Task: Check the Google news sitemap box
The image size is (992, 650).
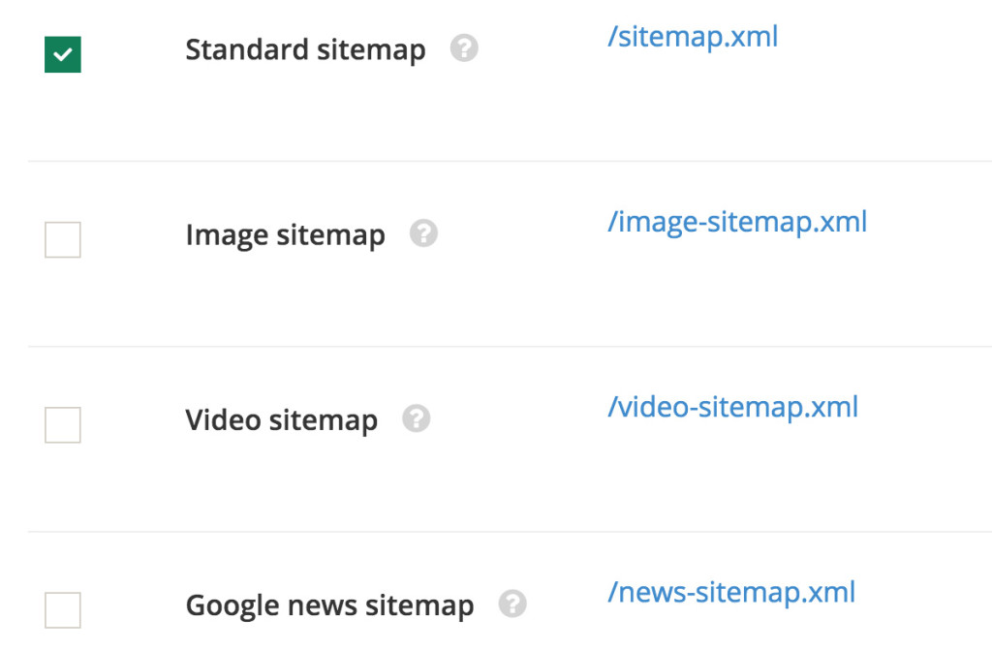Action: tap(63, 610)
